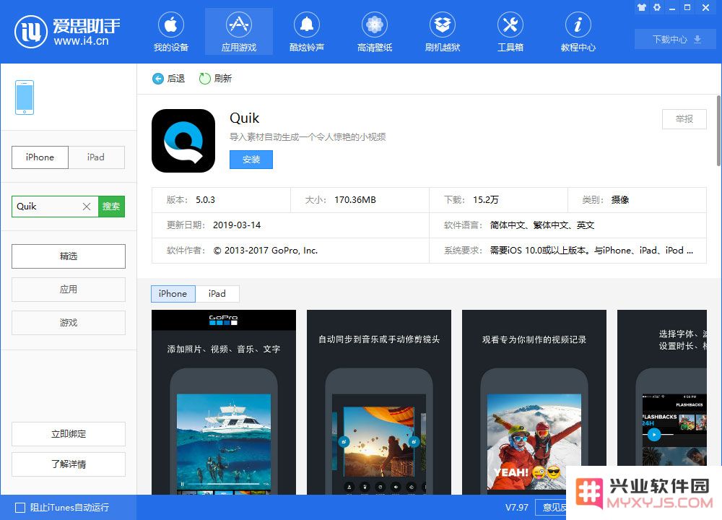Click version value 5.0.3
Viewport: 722px width, 520px height.
tap(205, 200)
